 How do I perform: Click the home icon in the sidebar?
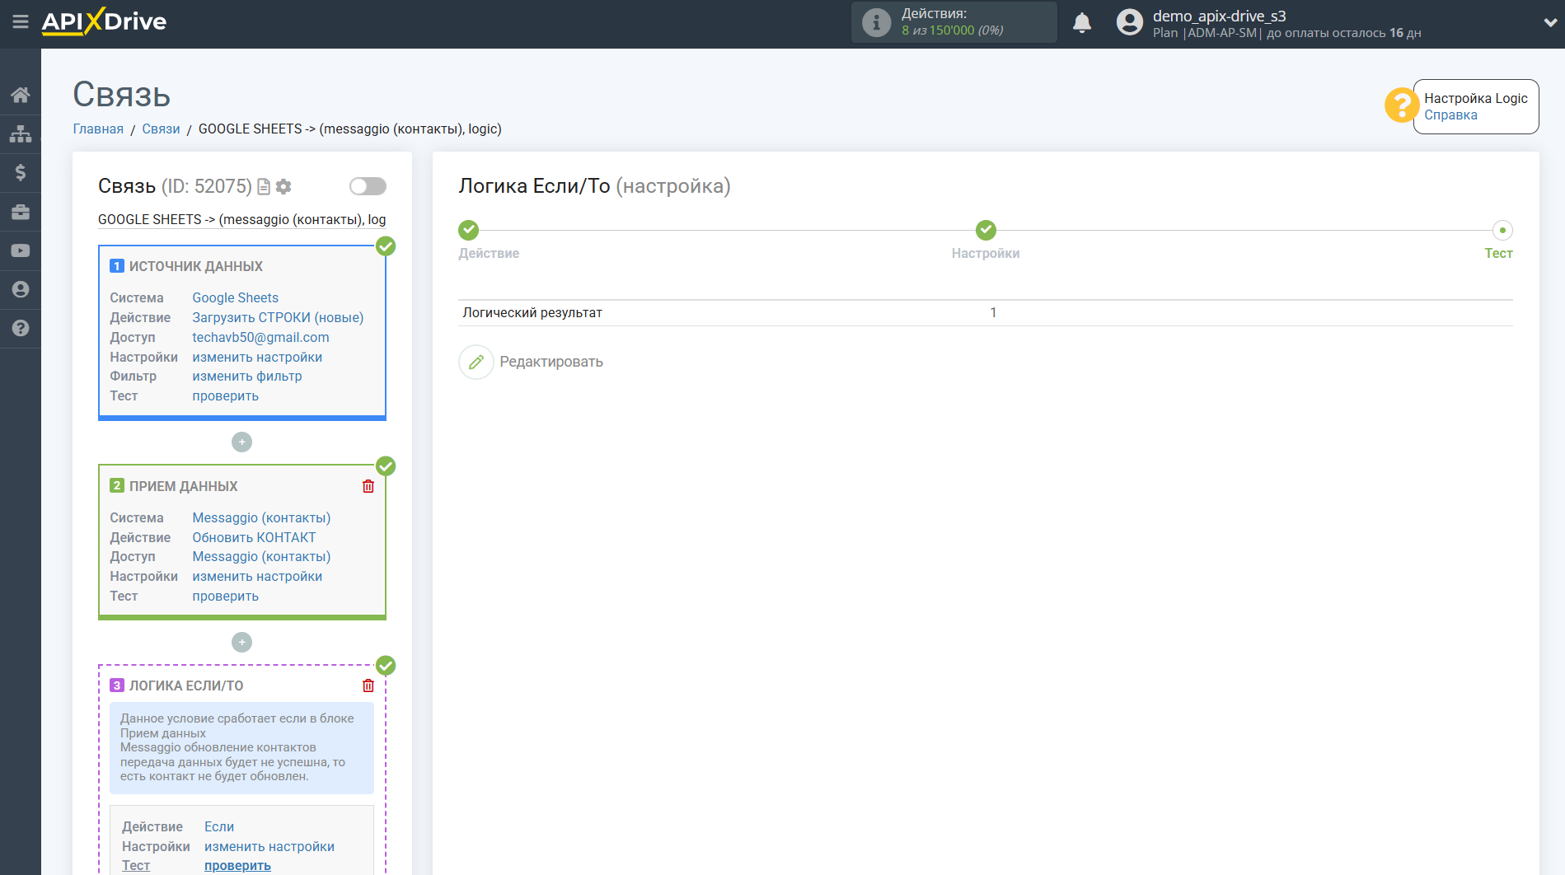coord(21,95)
